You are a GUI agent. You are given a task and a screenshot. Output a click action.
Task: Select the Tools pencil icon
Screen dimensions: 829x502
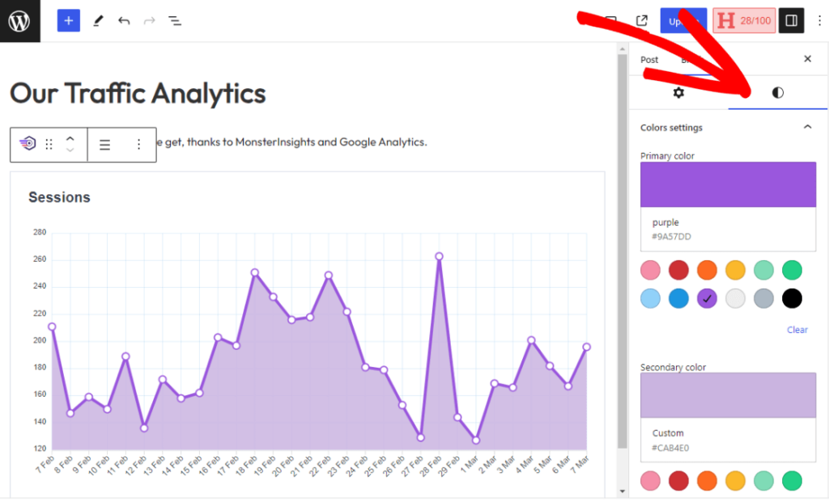click(x=98, y=20)
